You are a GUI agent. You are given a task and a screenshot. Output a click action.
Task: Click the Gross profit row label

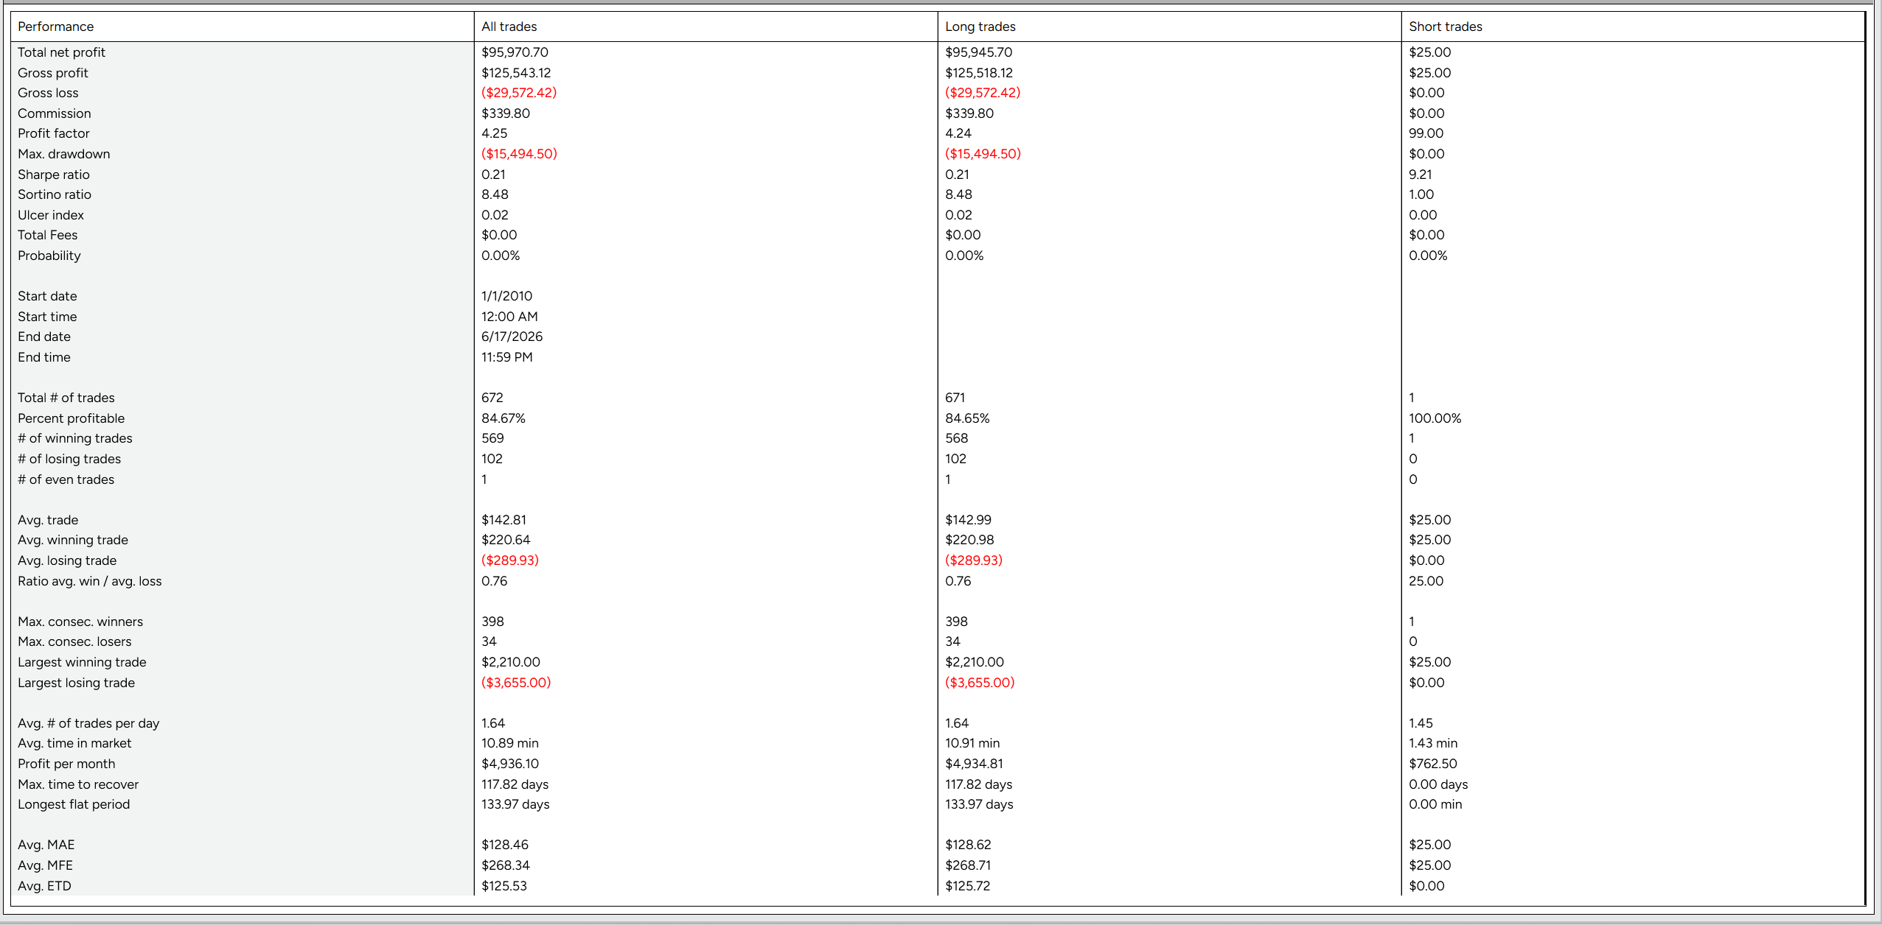(x=53, y=73)
